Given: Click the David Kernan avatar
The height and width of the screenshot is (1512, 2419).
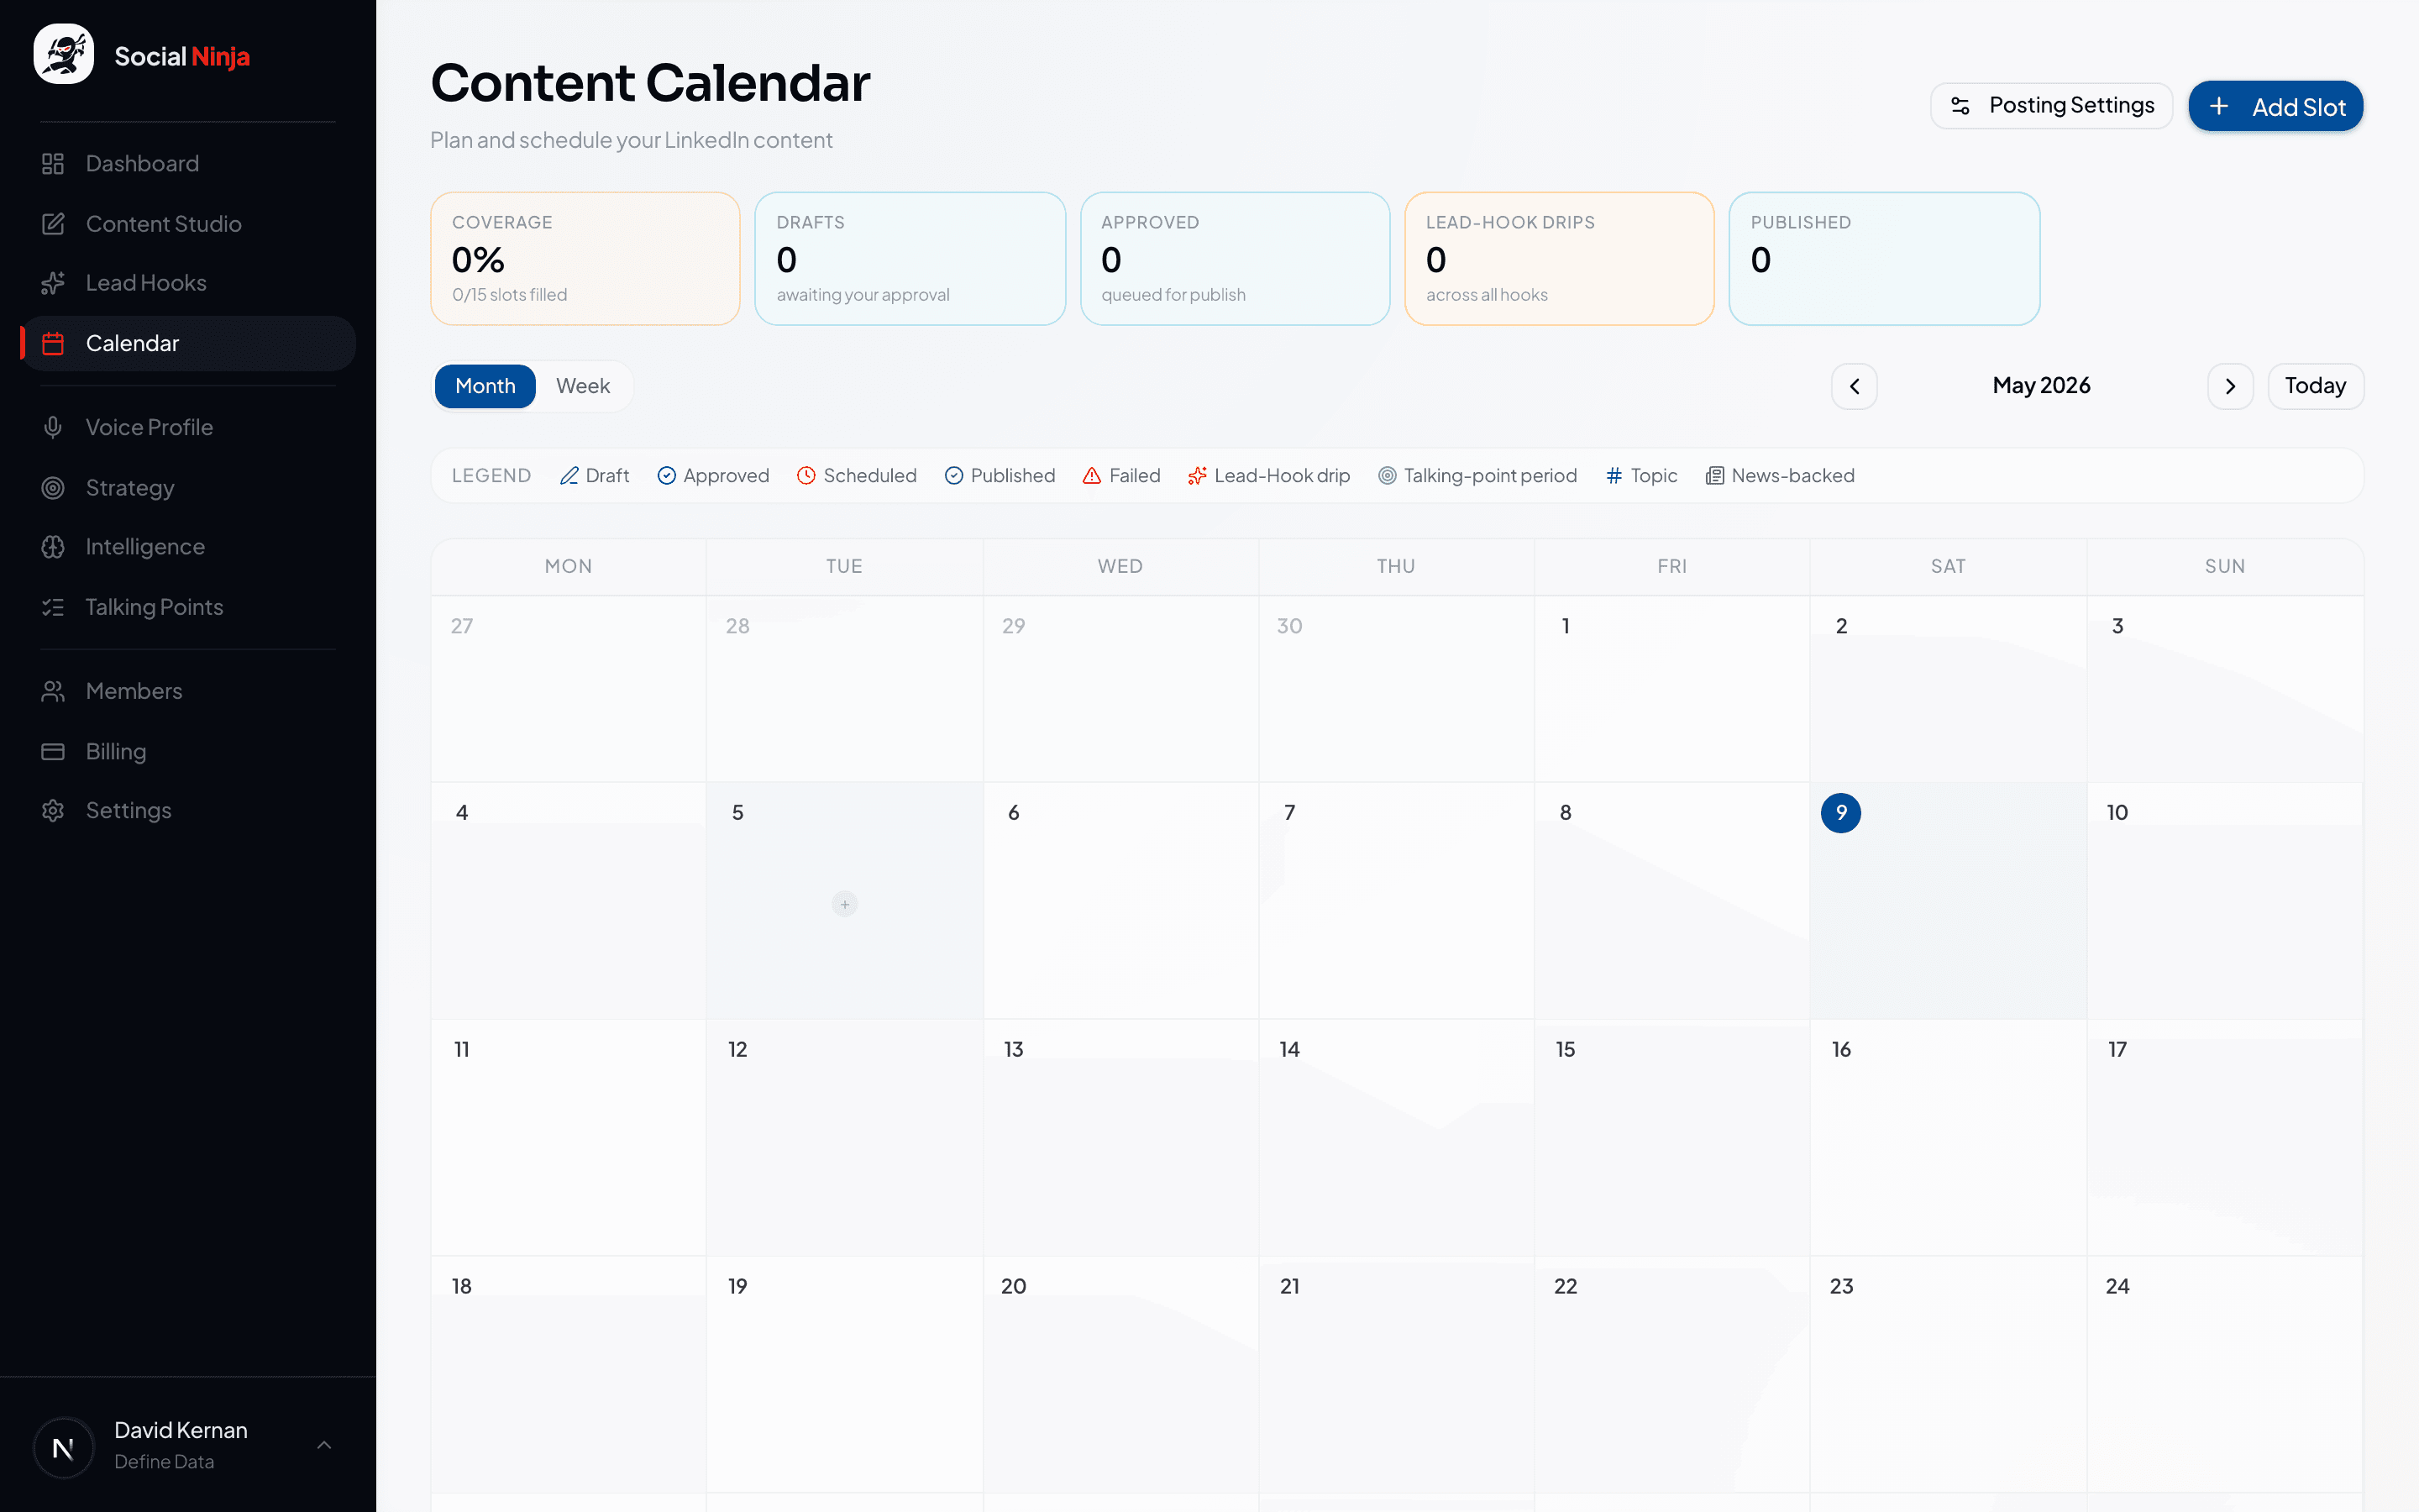Looking at the screenshot, I should tap(64, 1447).
